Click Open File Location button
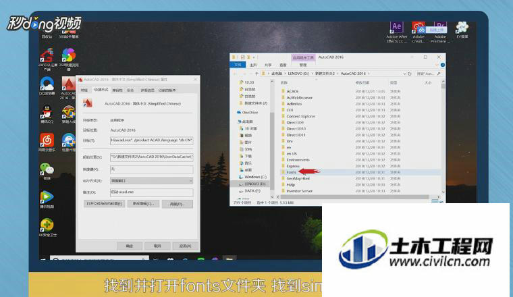513x297 pixels. click(104, 204)
